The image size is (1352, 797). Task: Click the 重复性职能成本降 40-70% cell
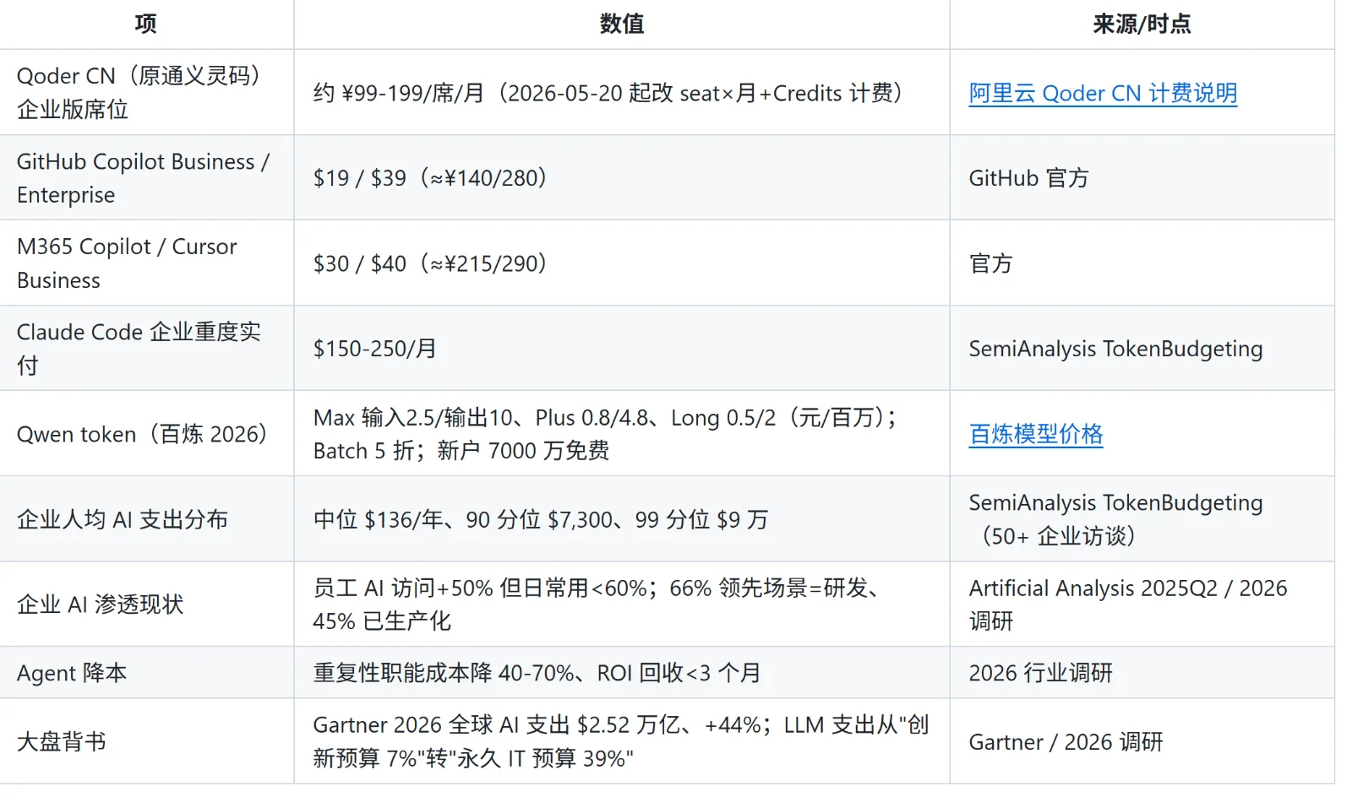[x=622, y=672]
